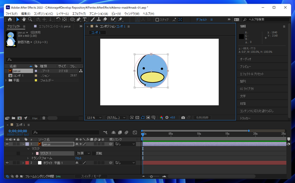Collapse the pen.ai layer twirl arrow

point(24,144)
